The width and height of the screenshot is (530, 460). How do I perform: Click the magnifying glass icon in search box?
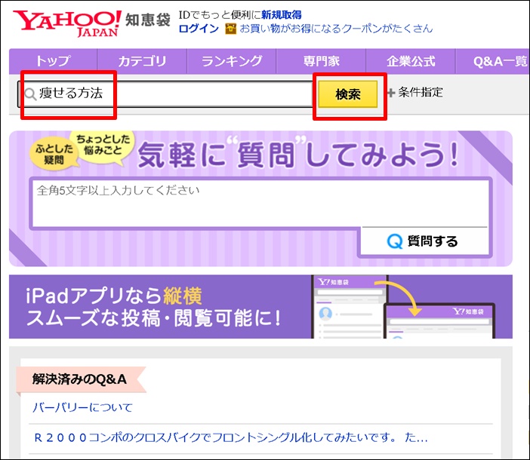pos(29,94)
